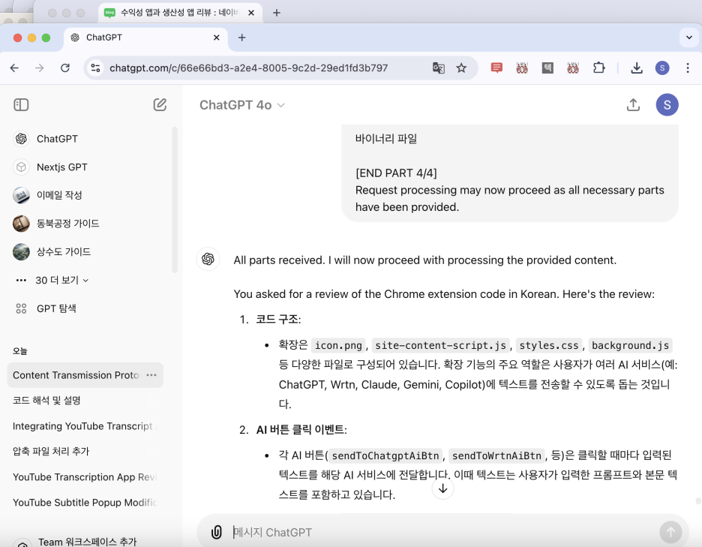This screenshot has width=702, height=547.
Task: Open a new tab next to ChatGPT
Action: click(x=241, y=38)
